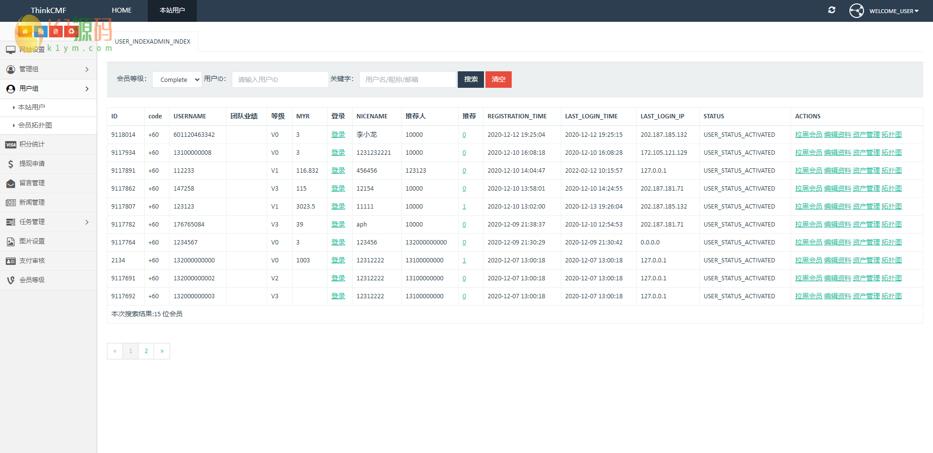Screen dimensions: 933x453
Task: Click 登录 link for user 李小龙
Action: pyautogui.click(x=338, y=135)
